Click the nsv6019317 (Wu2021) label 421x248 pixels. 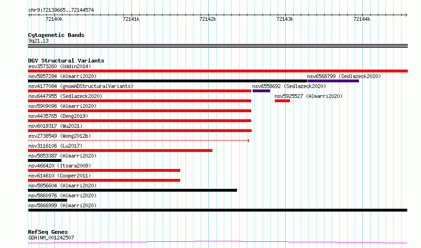click(55, 126)
